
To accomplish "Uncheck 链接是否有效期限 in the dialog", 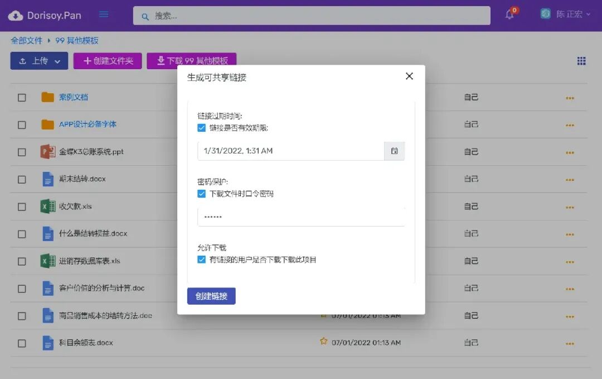I will click(201, 128).
